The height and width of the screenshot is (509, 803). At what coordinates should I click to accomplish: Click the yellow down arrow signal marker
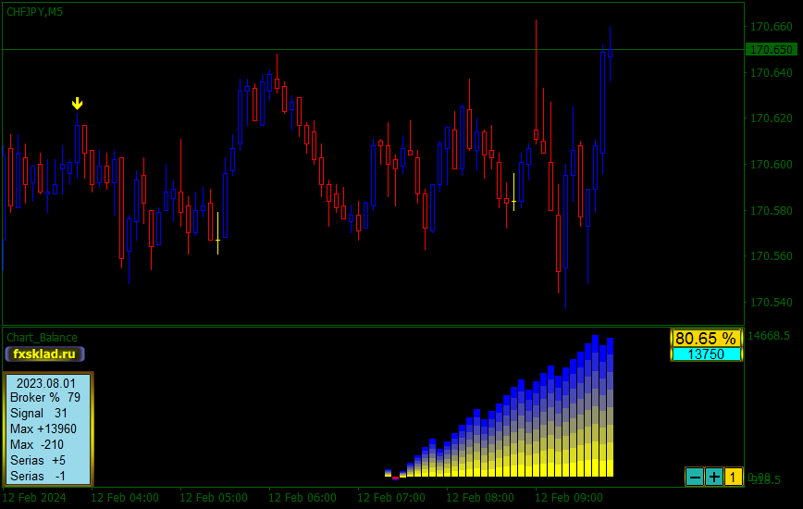point(78,104)
